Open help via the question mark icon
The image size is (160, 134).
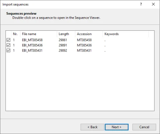[141, 4]
